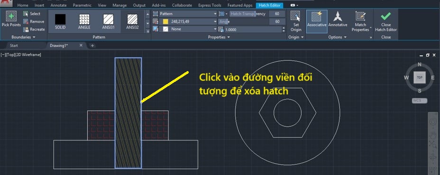Add a new drawing tab with plus
The image size is (440, 175).
tap(92, 46)
